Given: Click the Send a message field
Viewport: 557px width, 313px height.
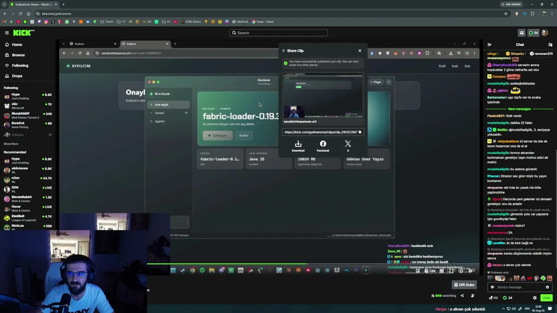Looking at the screenshot, I should (520, 287).
